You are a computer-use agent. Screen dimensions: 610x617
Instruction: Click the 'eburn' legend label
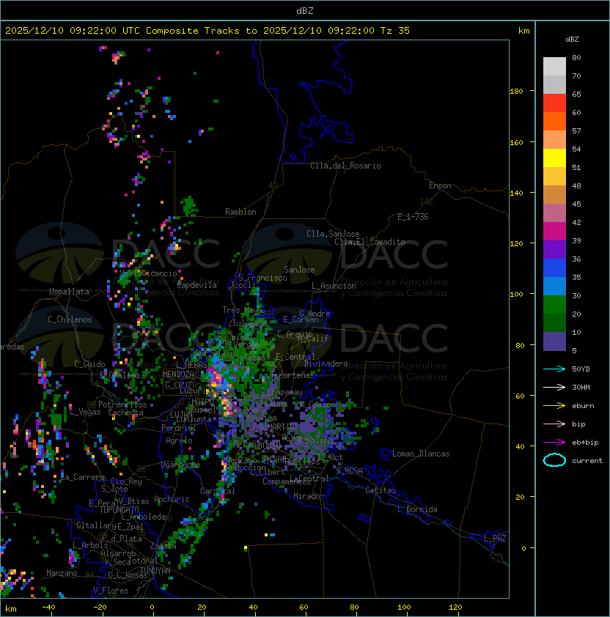(x=583, y=406)
